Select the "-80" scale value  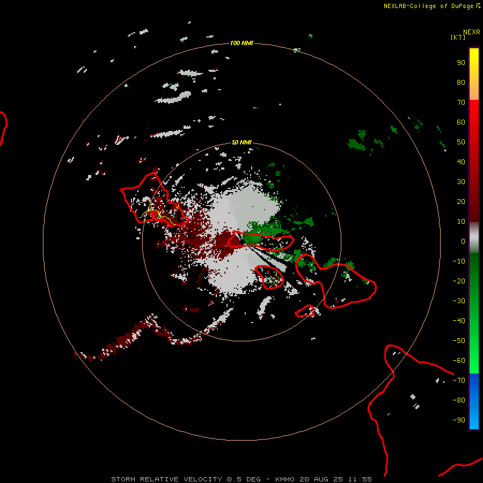pos(459,400)
